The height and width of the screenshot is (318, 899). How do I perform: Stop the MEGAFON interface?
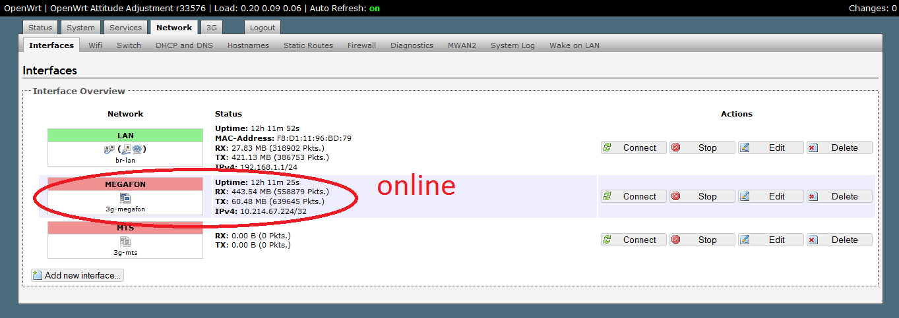702,196
